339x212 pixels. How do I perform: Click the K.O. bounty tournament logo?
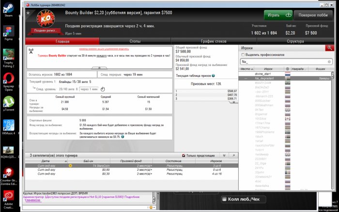[x=46, y=18]
